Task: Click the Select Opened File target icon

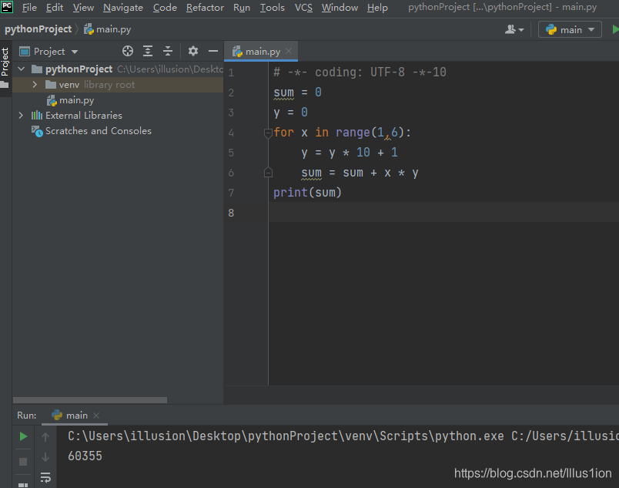Action: point(128,51)
